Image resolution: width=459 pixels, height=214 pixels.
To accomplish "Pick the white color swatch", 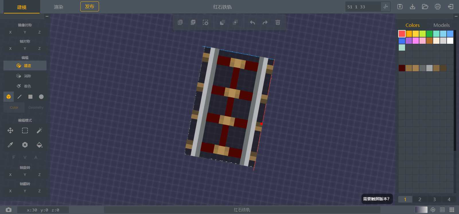I will point(450,41).
